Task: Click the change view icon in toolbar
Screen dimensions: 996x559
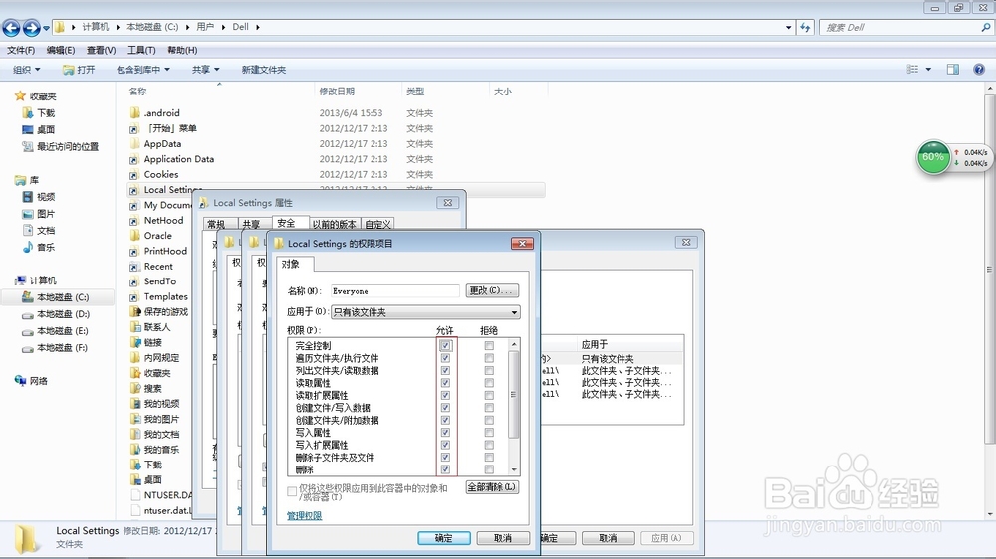Action: point(912,70)
